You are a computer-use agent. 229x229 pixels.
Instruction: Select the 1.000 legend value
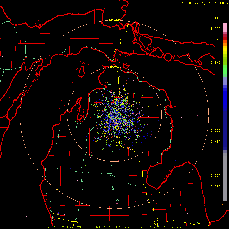click(216, 28)
